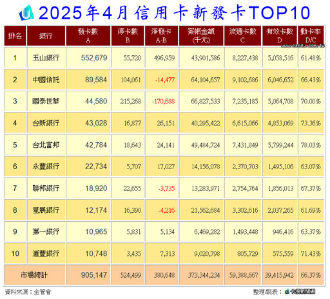The image size is (330, 299).
Task: Click issued cards value 10,965
Action: pos(96,231)
